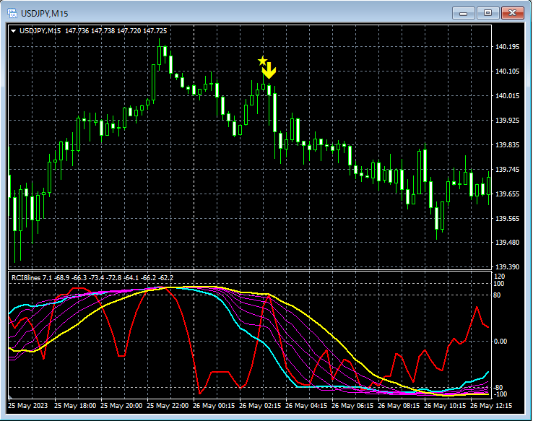533x421 pixels.
Task: Maximize the USDJPY,M15 chart window
Action: 487,13
